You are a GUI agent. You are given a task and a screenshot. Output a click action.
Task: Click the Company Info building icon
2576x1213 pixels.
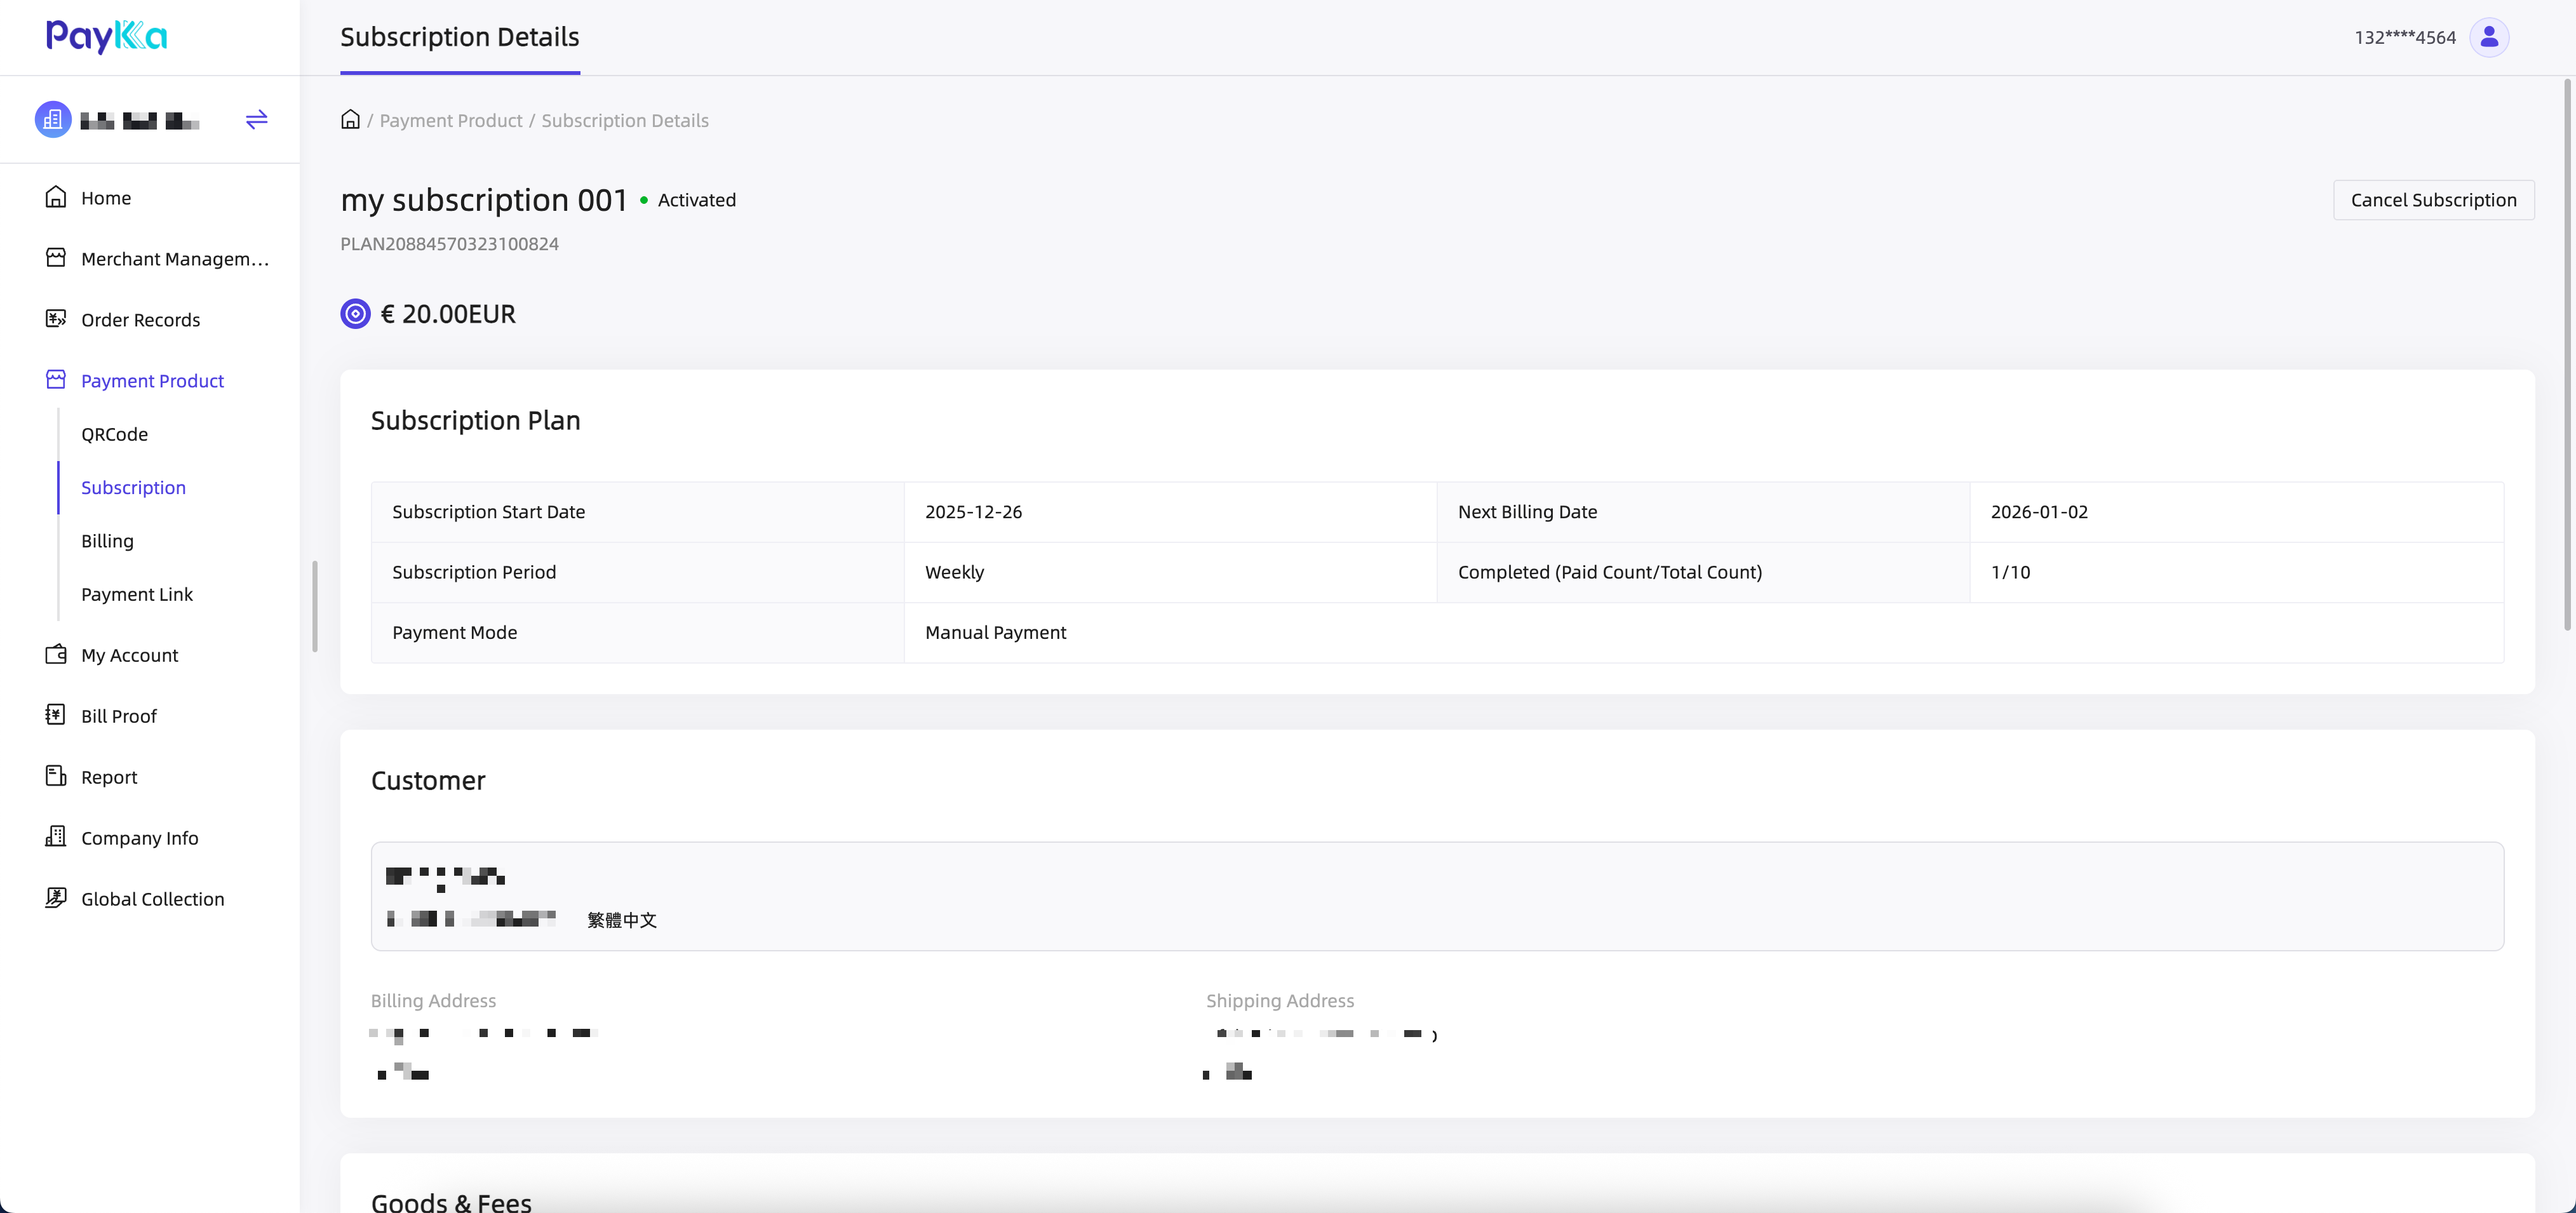tap(56, 837)
